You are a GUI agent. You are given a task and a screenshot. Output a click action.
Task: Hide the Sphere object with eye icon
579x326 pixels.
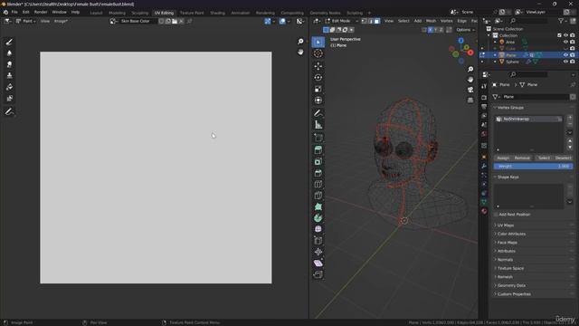click(x=565, y=62)
